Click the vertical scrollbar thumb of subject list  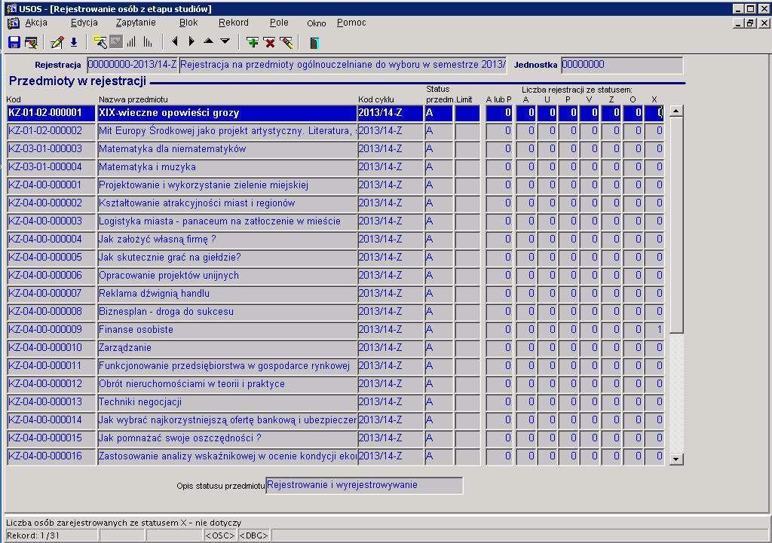[676, 225]
